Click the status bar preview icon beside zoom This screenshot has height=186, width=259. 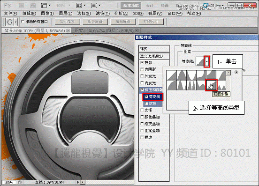coord(20,182)
